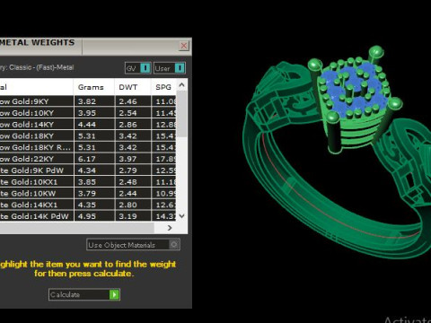Click the 6.17 grams cell

tap(94, 159)
